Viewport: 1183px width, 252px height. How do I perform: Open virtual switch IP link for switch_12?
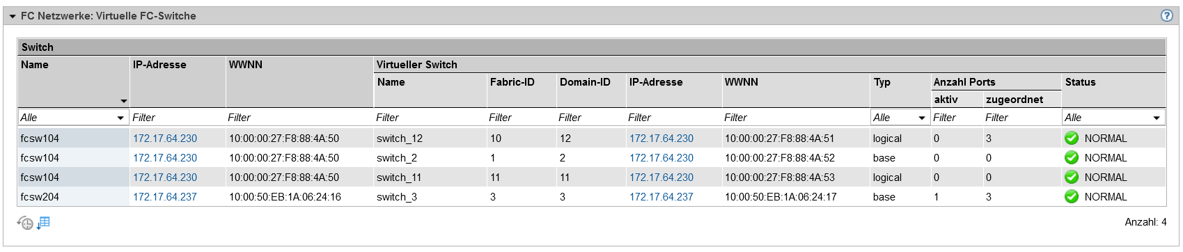[661, 139]
